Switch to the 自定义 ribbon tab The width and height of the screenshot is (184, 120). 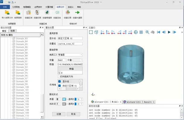point(71,7)
